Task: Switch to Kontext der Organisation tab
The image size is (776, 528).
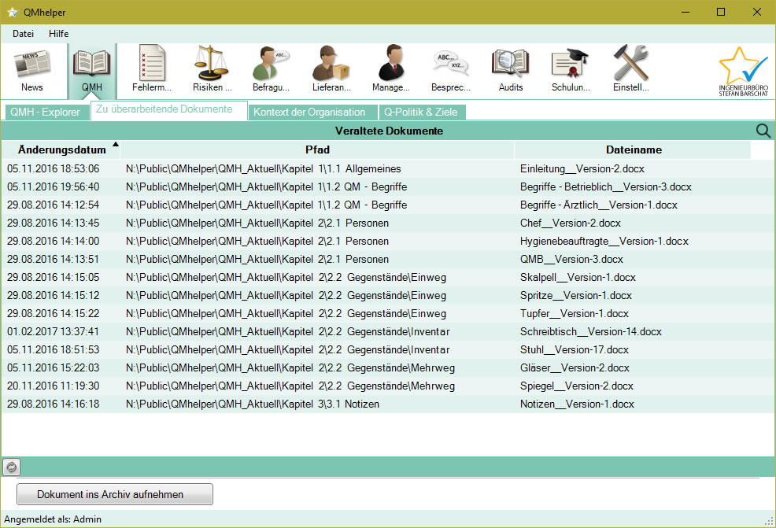Action: 309,112
